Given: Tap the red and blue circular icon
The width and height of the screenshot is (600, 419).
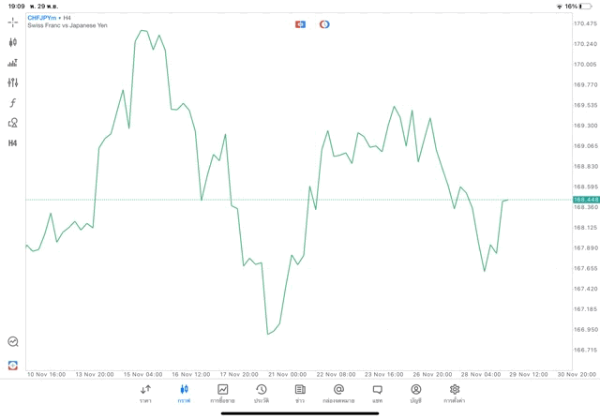Looking at the screenshot, I should [x=324, y=24].
